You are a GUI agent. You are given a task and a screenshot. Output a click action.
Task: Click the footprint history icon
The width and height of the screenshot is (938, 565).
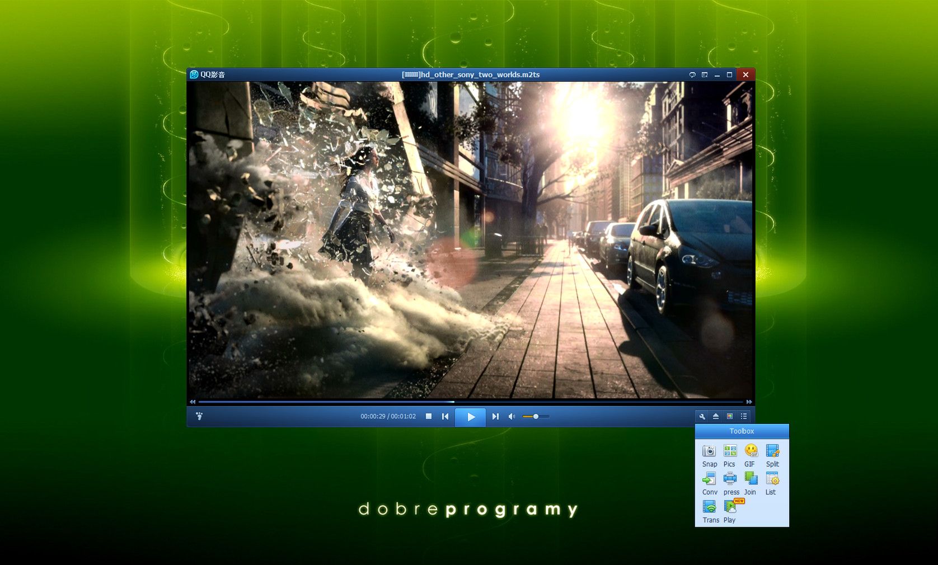(x=199, y=416)
